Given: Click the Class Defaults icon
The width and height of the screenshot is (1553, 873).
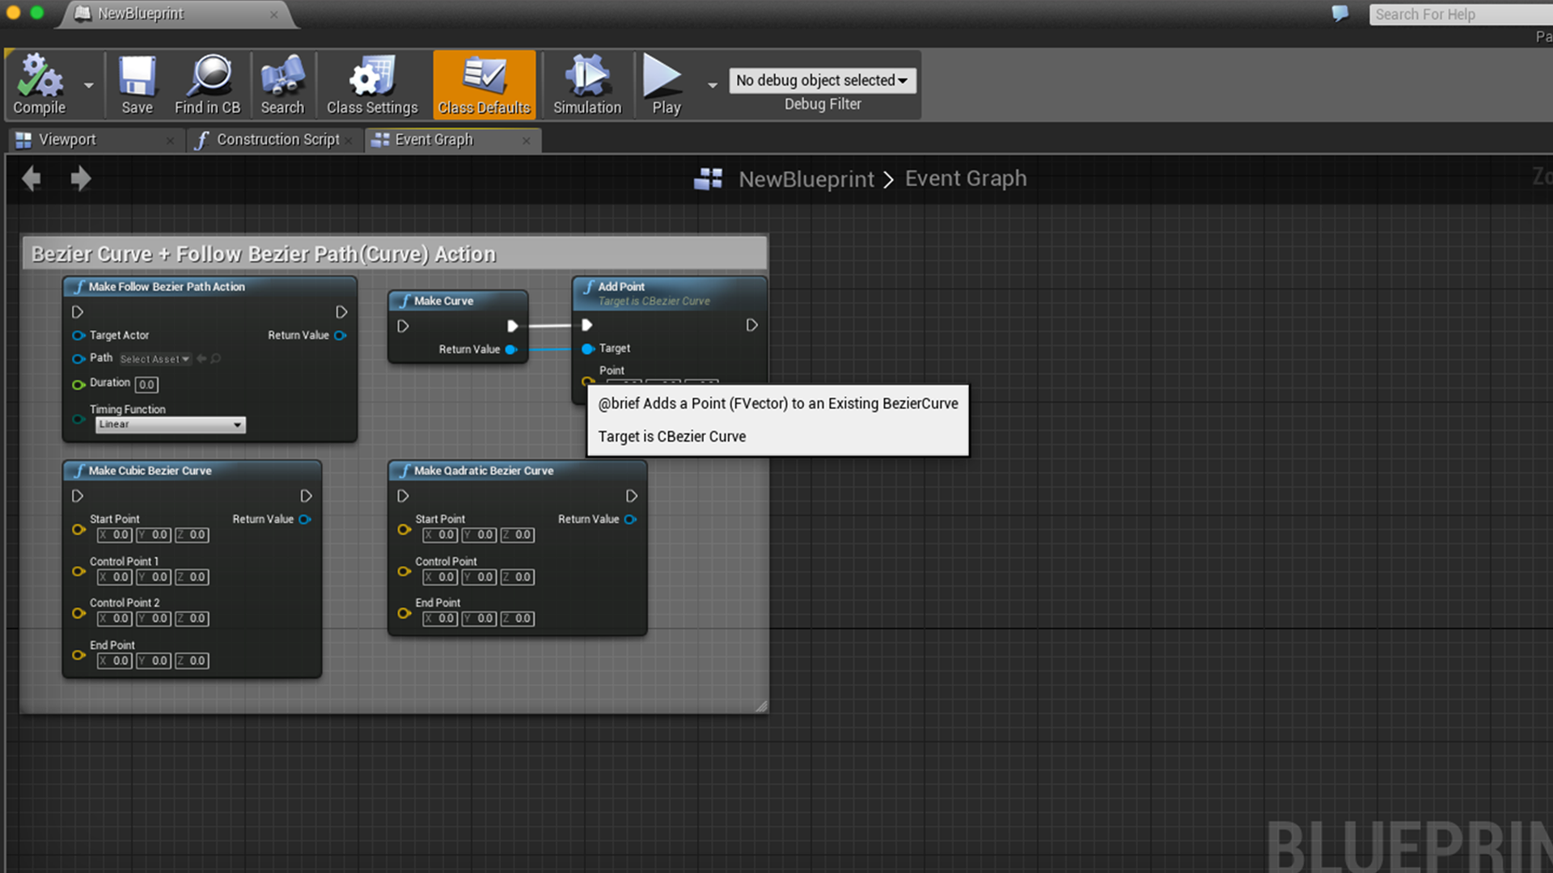Looking at the screenshot, I should pos(483,85).
